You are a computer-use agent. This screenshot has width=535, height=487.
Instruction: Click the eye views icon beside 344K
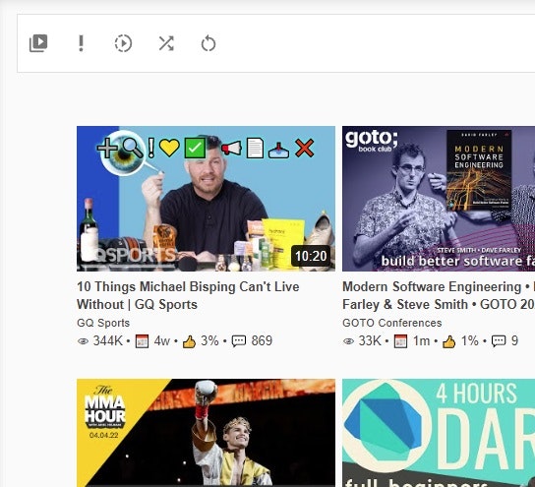tap(83, 341)
